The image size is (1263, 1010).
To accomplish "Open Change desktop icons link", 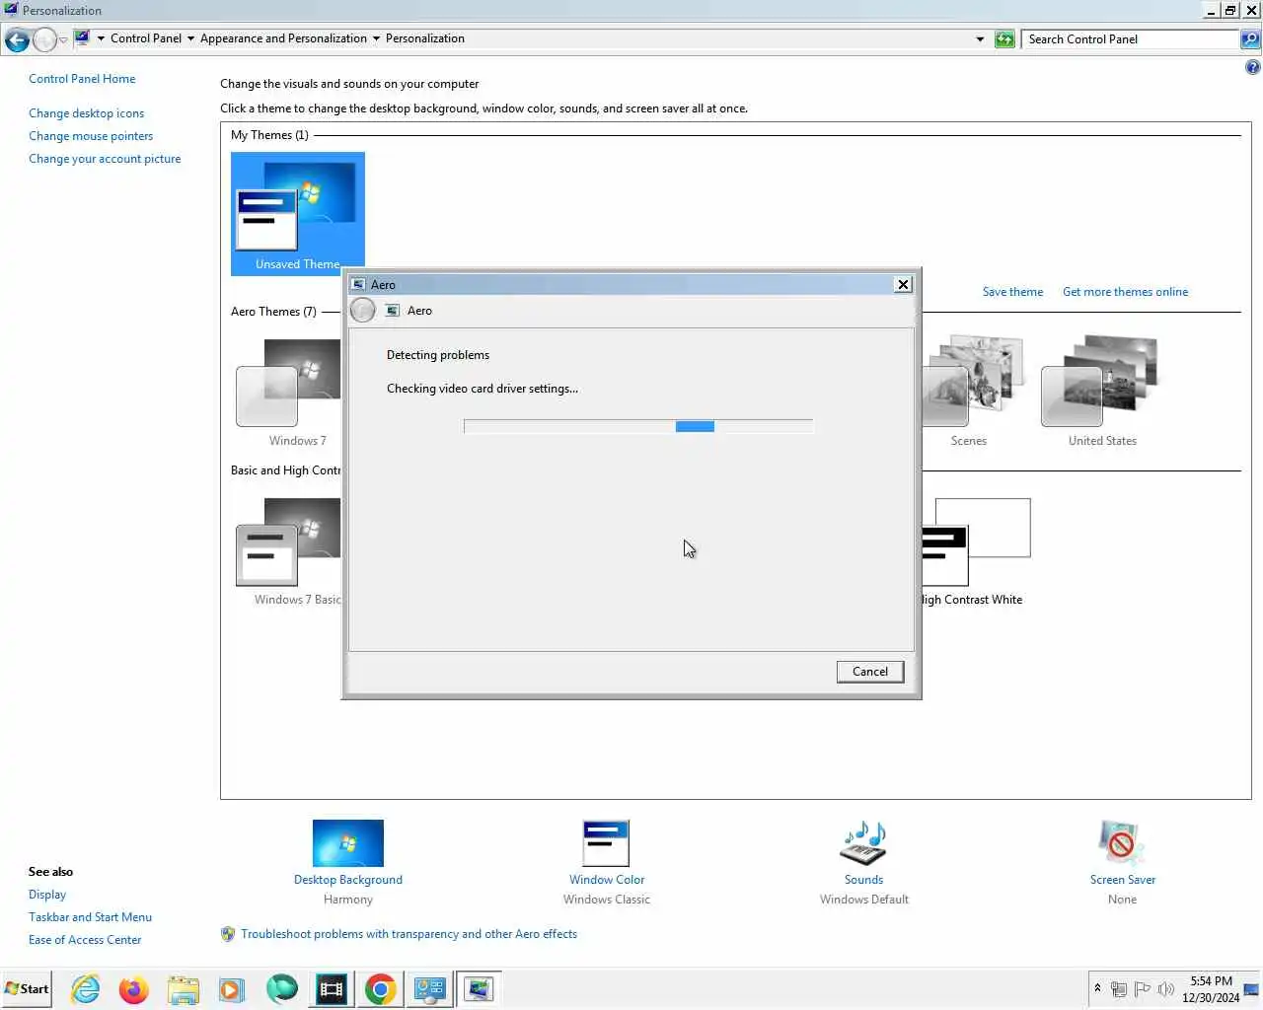I will (x=86, y=113).
